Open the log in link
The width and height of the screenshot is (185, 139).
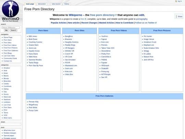(x=180, y=1)
